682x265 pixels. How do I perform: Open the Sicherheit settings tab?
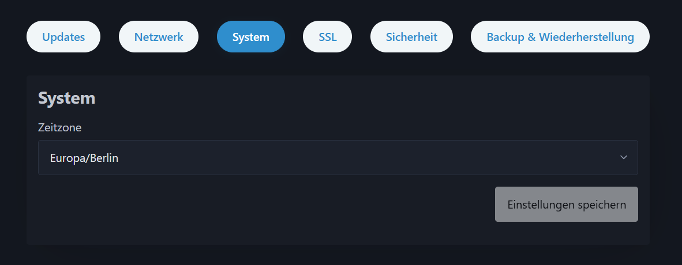coord(411,37)
